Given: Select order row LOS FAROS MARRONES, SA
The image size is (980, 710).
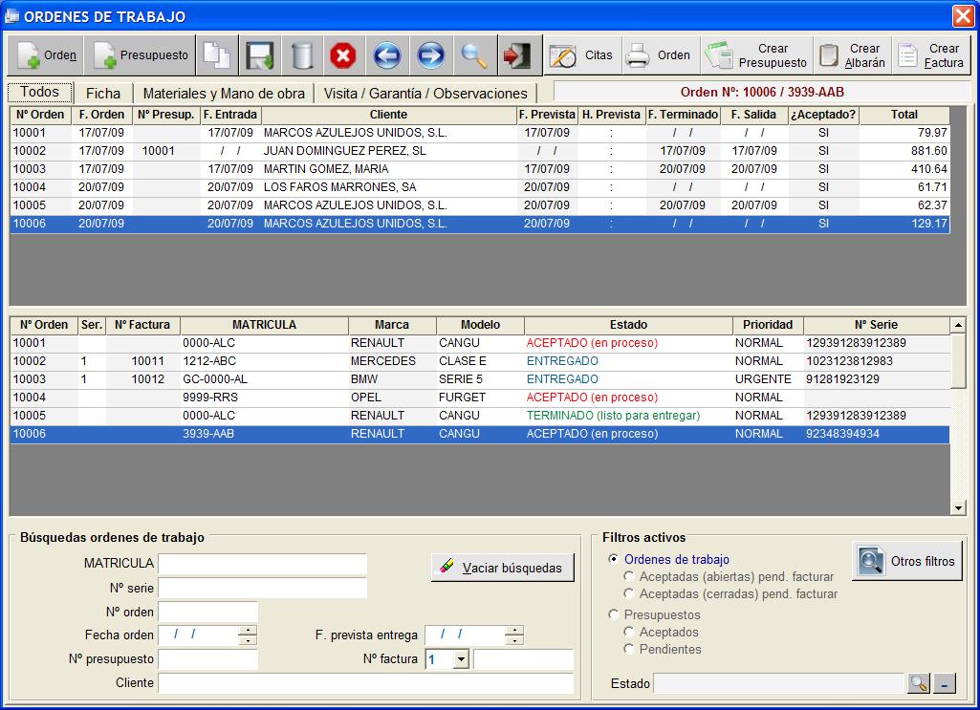Looking at the screenshot, I should point(480,186).
